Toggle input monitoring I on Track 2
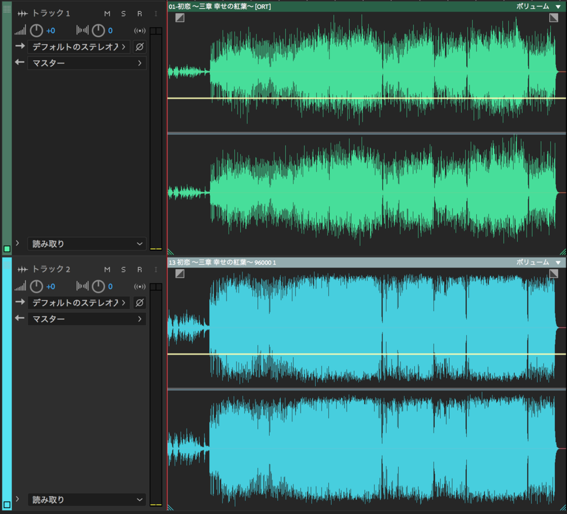 [156, 270]
